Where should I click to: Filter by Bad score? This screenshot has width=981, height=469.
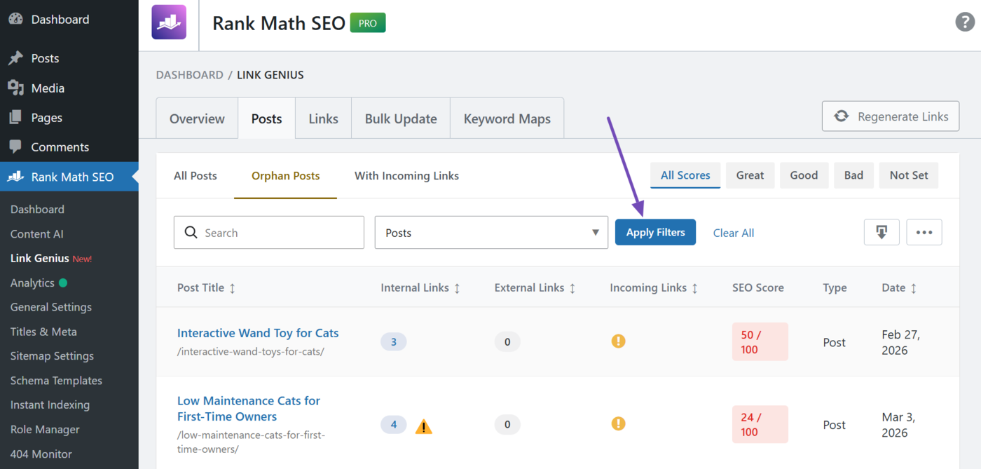(x=853, y=175)
